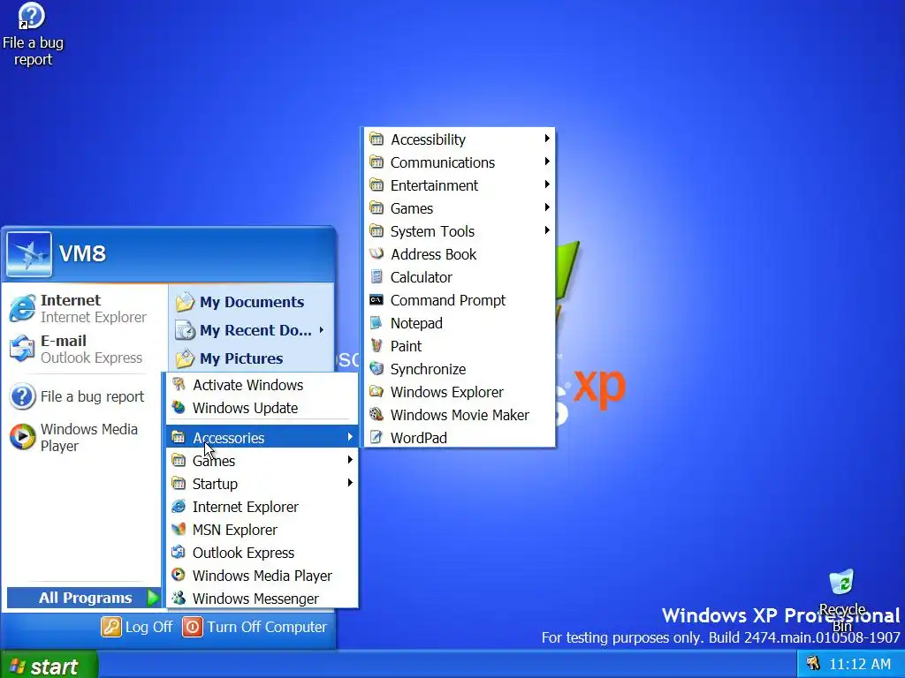905x678 pixels.
Task: Click the WordPad icon
Action: [x=376, y=438]
